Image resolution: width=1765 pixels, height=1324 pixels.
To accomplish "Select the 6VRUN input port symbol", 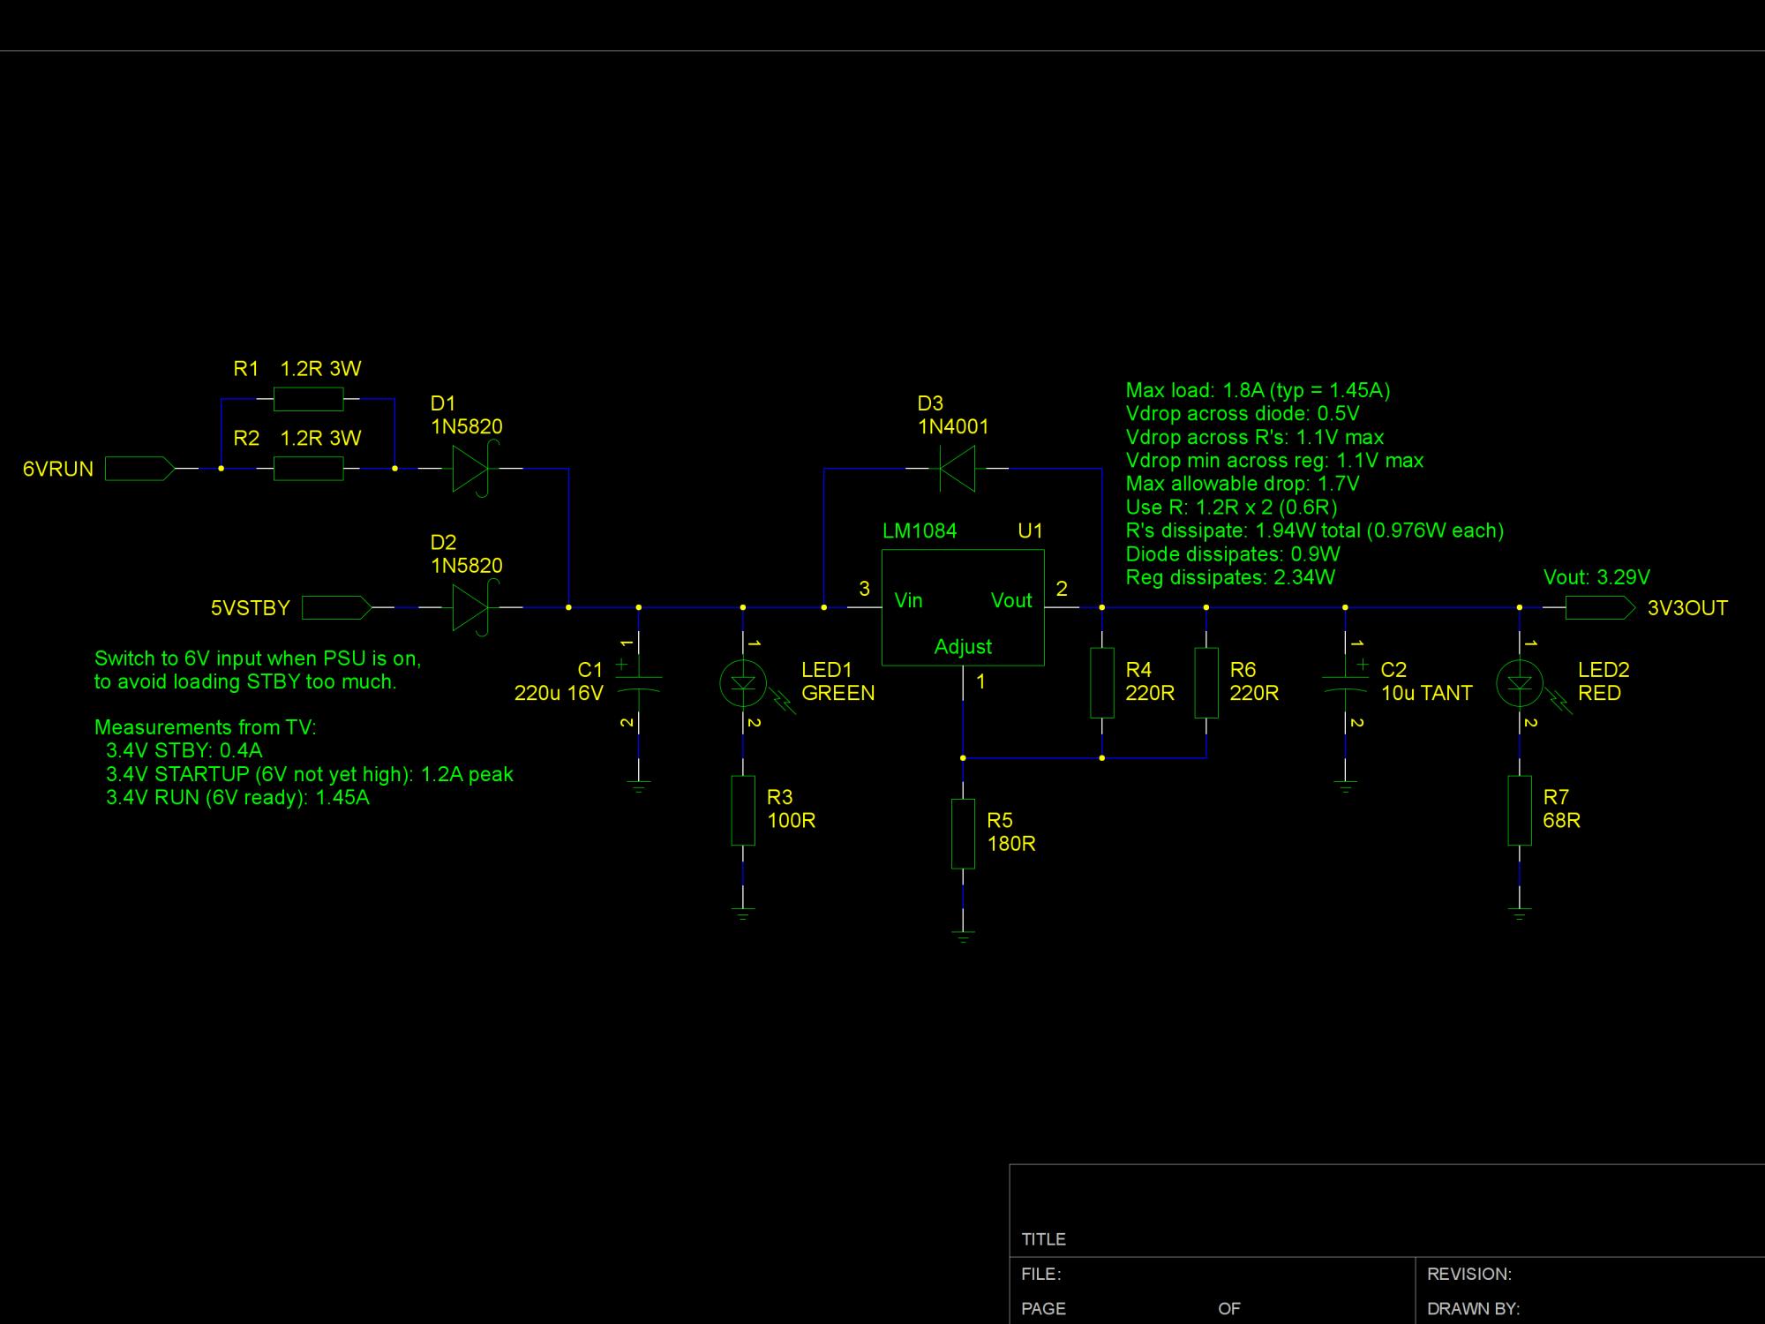I will coord(139,469).
